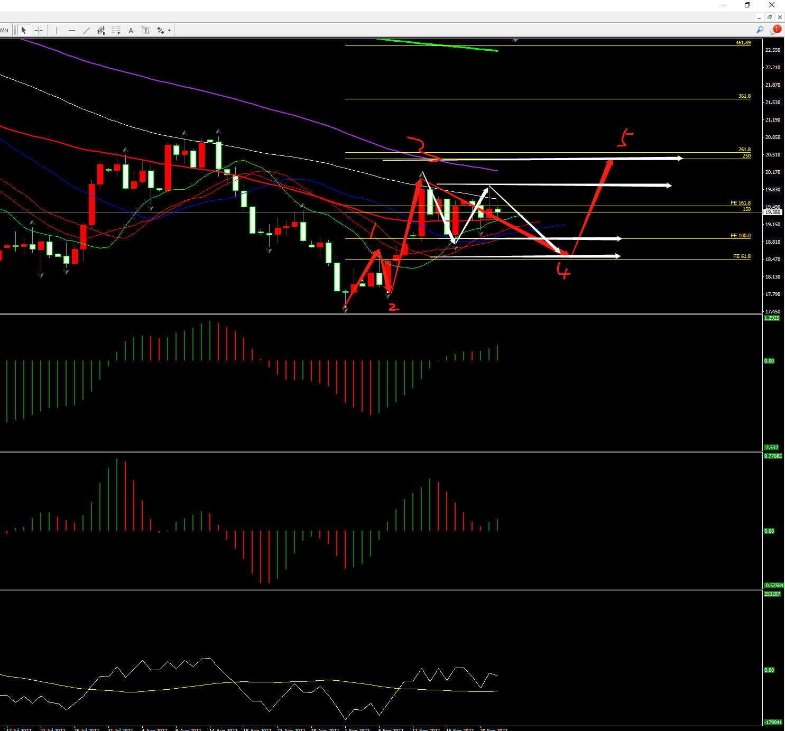Image resolution: width=785 pixels, height=731 pixels.
Task: Choose the Text 'A' drawing tool
Action: 131,30
